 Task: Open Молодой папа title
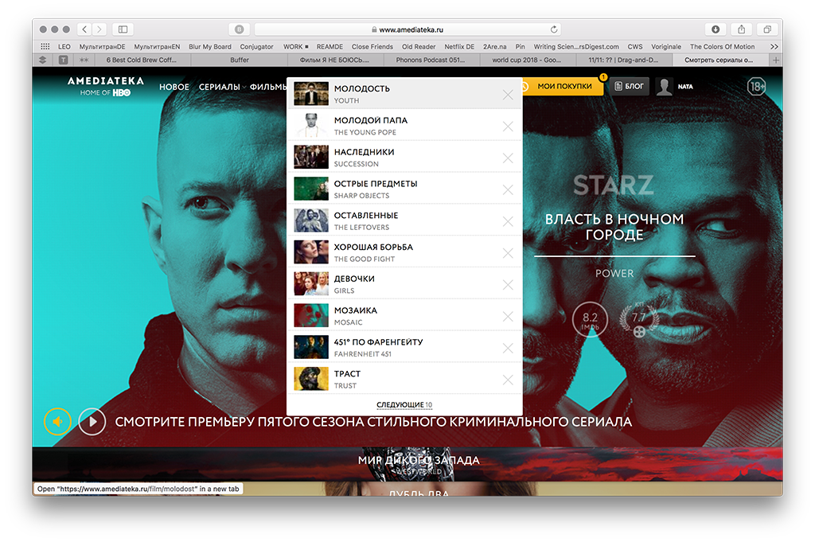pyautogui.click(x=371, y=120)
